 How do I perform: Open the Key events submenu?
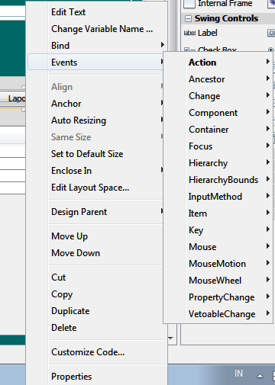(x=218, y=230)
